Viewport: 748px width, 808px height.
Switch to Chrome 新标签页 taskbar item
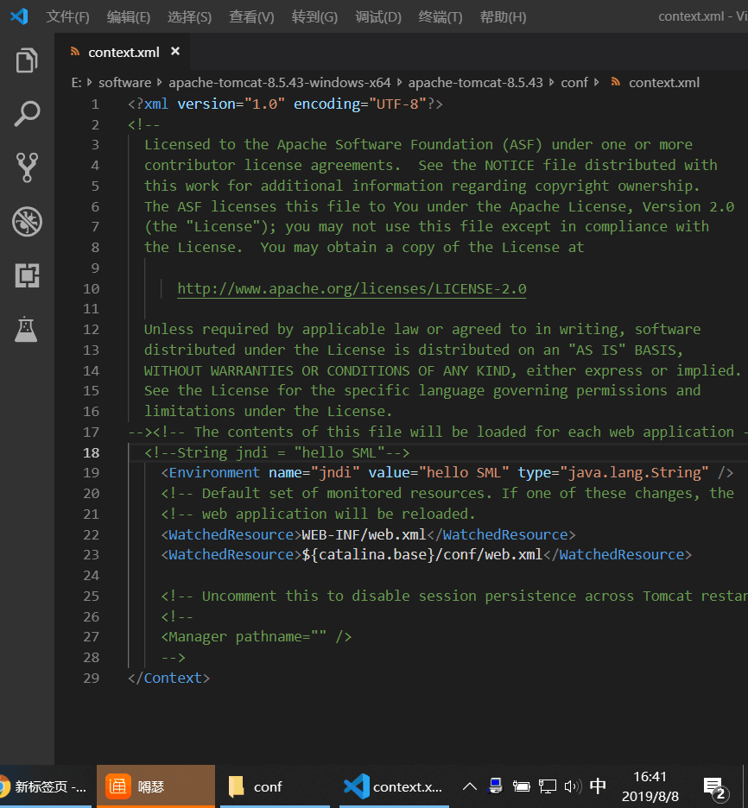click(x=46, y=786)
